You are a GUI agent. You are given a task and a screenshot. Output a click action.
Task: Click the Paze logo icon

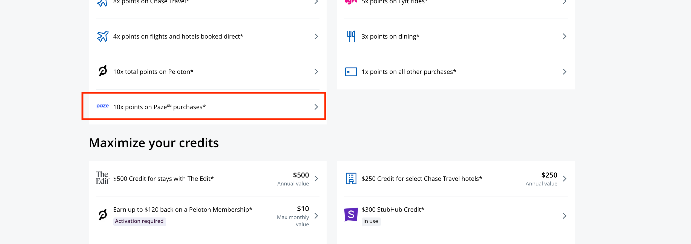(103, 106)
